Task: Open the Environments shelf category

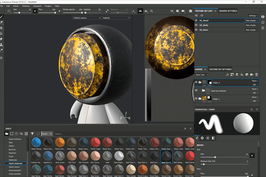Action: pyautogui.click(x=15, y=170)
